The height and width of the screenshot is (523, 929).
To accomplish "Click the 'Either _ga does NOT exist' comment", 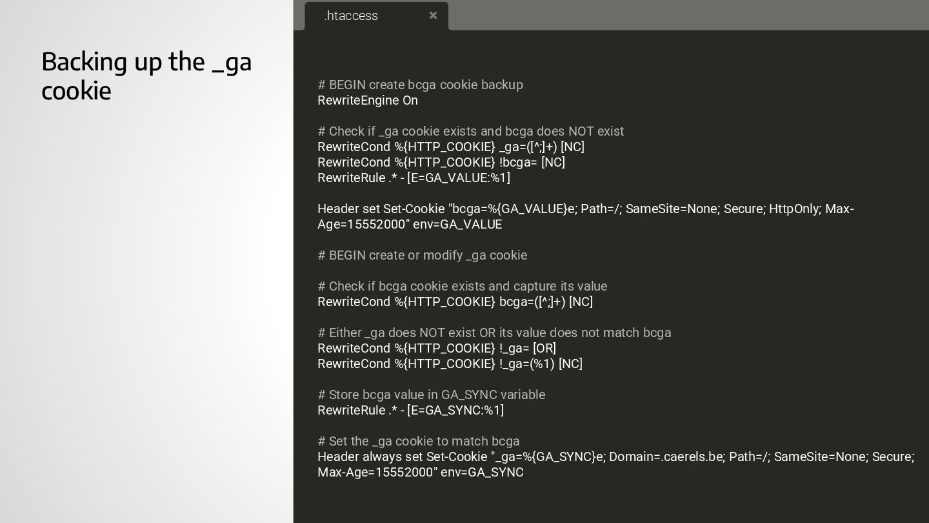I will (x=494, y=333).
